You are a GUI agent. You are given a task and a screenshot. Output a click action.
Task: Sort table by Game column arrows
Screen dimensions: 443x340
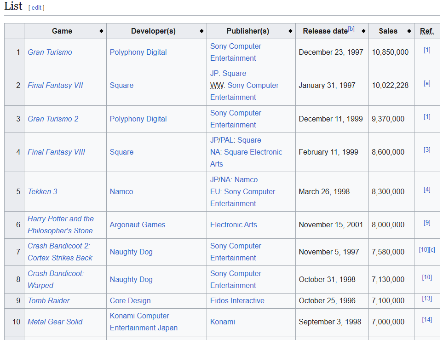pyautogui.click(x=101, y=31)
